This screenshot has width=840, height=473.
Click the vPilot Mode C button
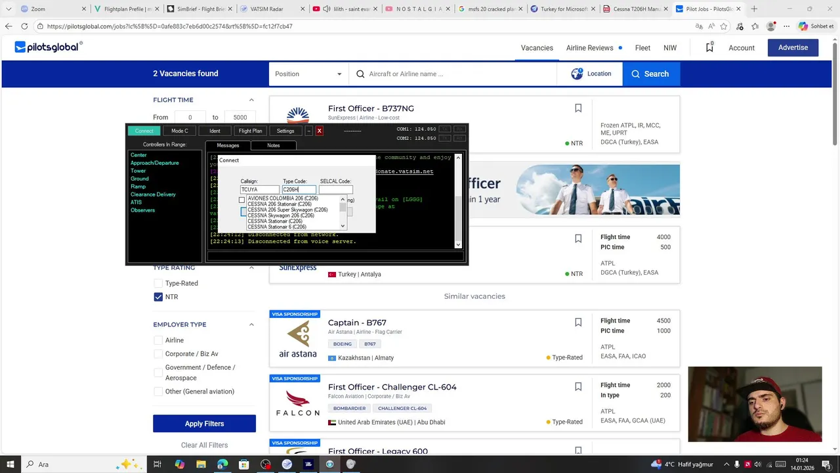pos(179,131)
